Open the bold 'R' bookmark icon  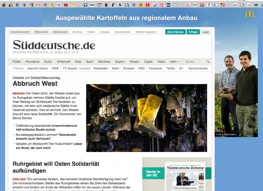coord(106,5)
